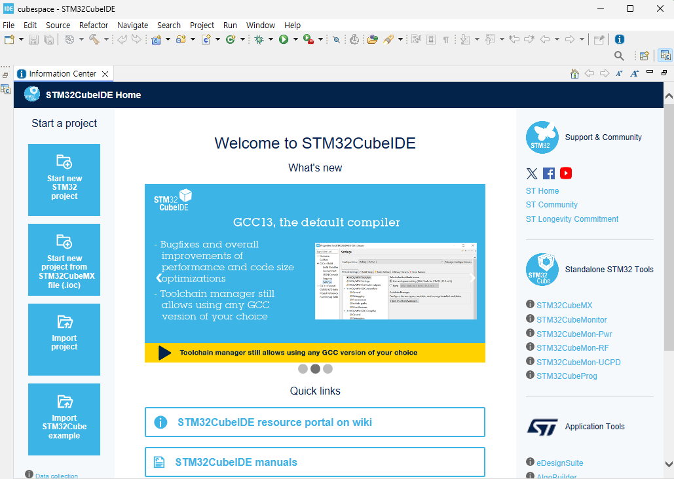Open the STM32CubeMonitor link
This screenshot has width=674, height=479.
pos(572,319)
